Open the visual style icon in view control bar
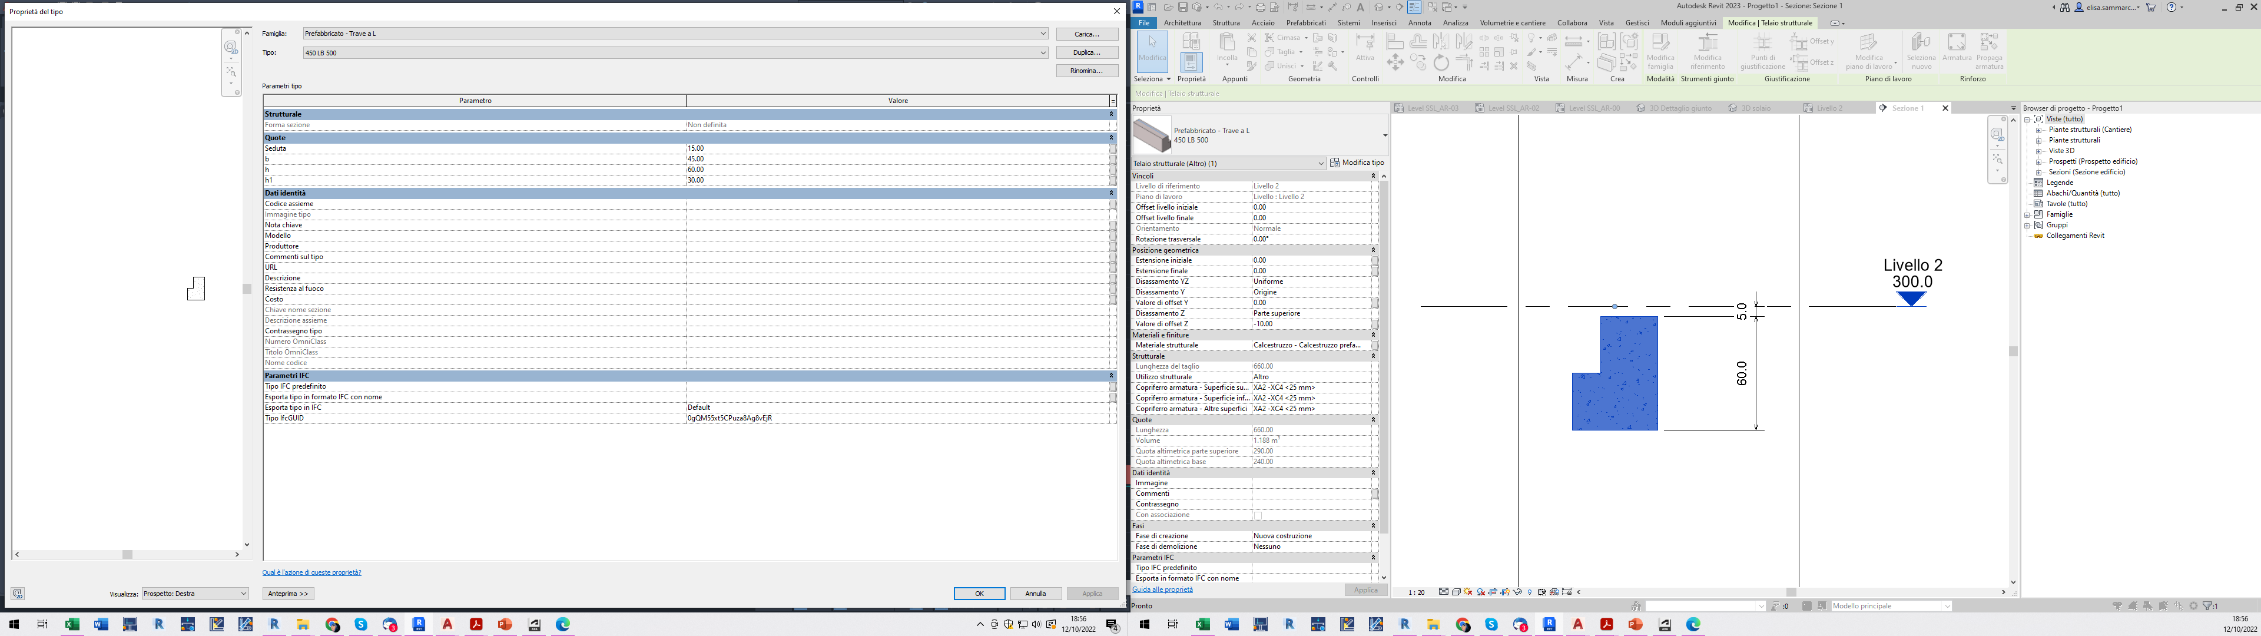The width and height of the screenshot is (2261, 636). click(x=1456, y=591)
